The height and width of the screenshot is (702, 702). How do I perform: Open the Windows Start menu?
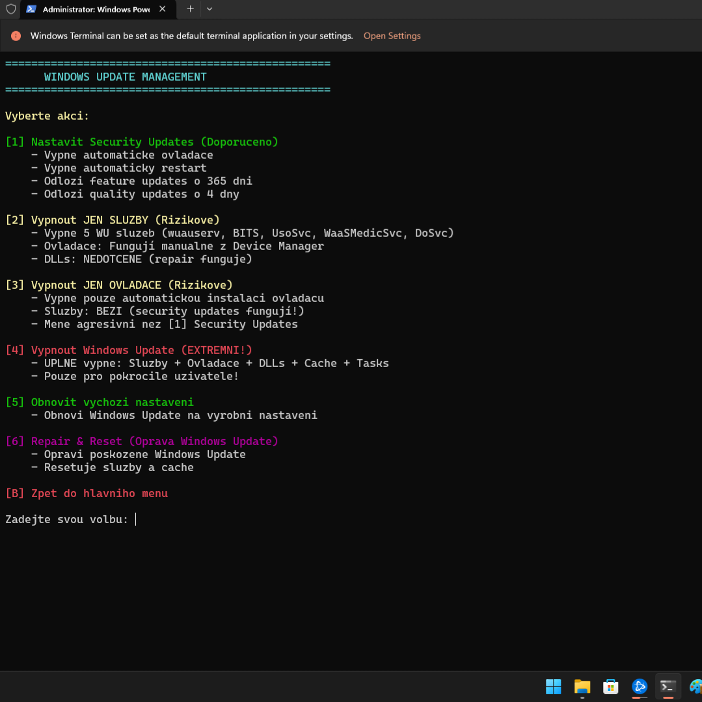coord(553,686)
